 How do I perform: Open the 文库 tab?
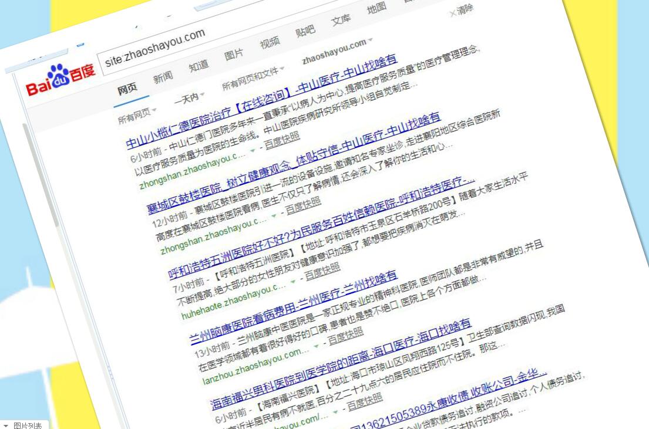click(341, 19)
